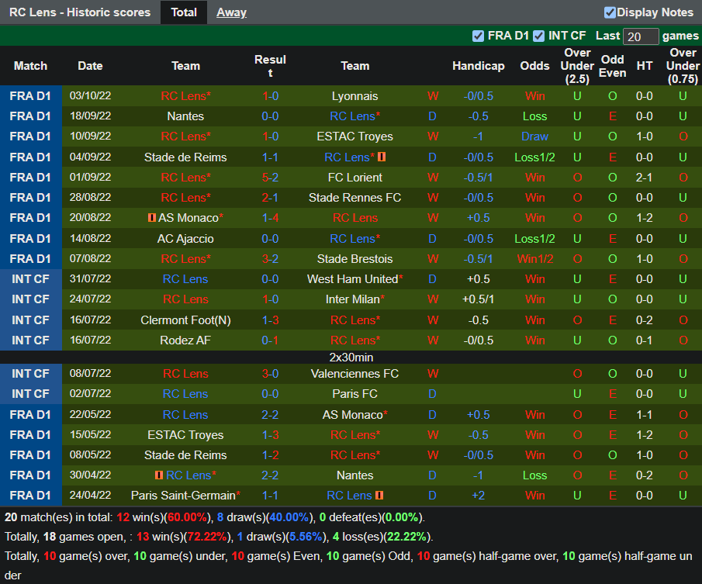Edit the Last games number field
702x584 pixels.
(641, 36)
